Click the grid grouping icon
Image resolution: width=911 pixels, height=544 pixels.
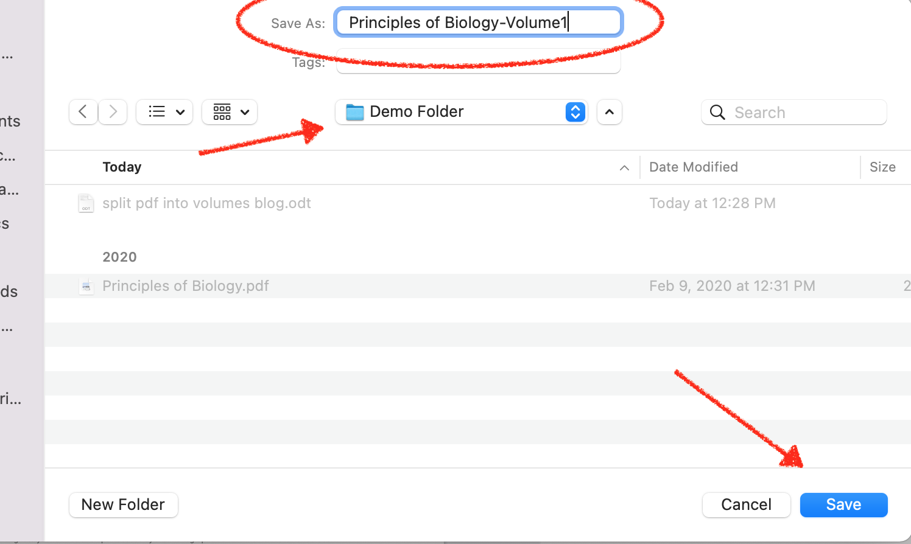(x=222, y=112)
